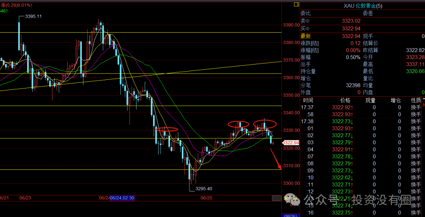Click the 涨幅[结] value 0.00%

(x=353, y=50)
